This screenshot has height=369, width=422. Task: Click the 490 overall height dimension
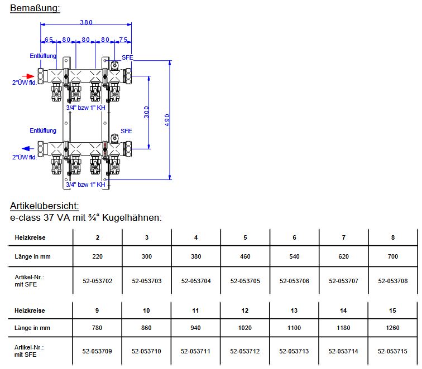coord(167,120)
